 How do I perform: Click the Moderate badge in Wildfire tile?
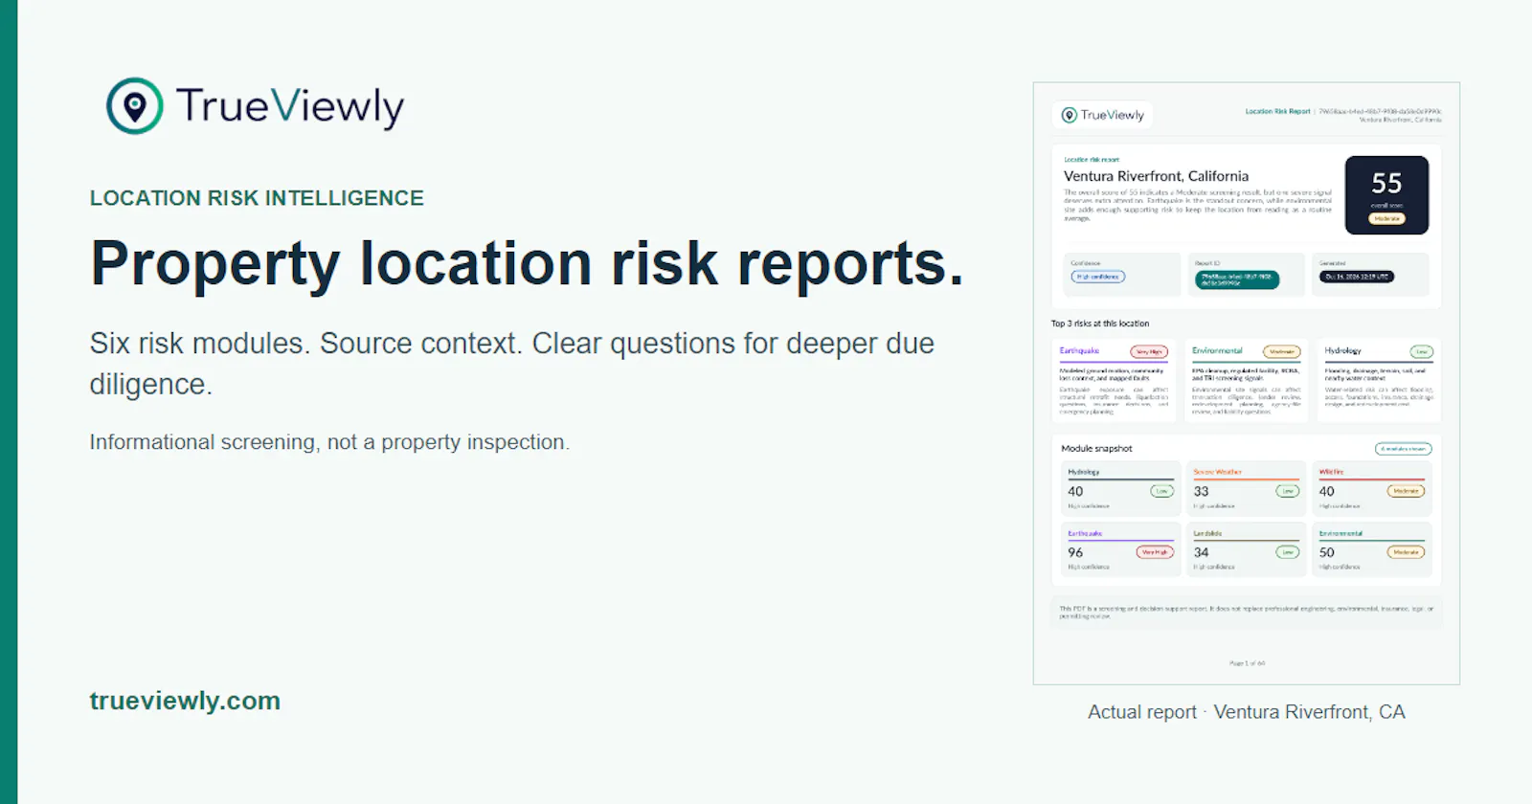[1406, 491]
